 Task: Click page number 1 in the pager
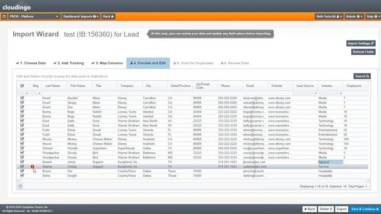(x=20, y=186)
